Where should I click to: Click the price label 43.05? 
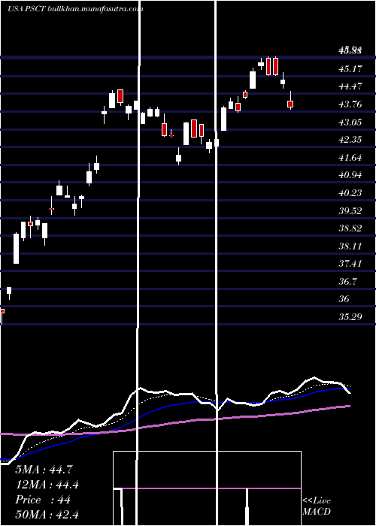350,122
